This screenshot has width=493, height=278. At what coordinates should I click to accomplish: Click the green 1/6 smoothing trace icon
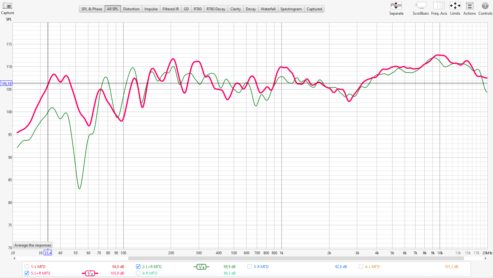click(201, 267)
